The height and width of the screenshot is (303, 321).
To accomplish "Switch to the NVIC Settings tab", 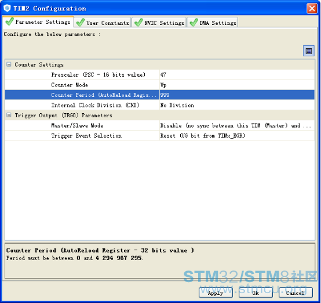I will [x=159, y=23].
